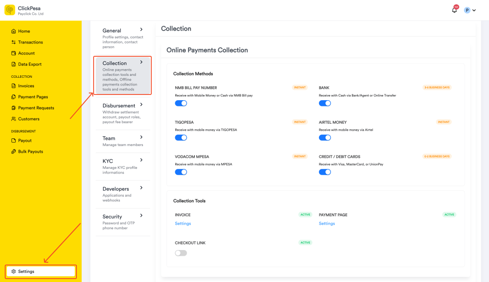Click the Customers people icon
The height and width of the screenshot is (282, 489).
point(13,119)
